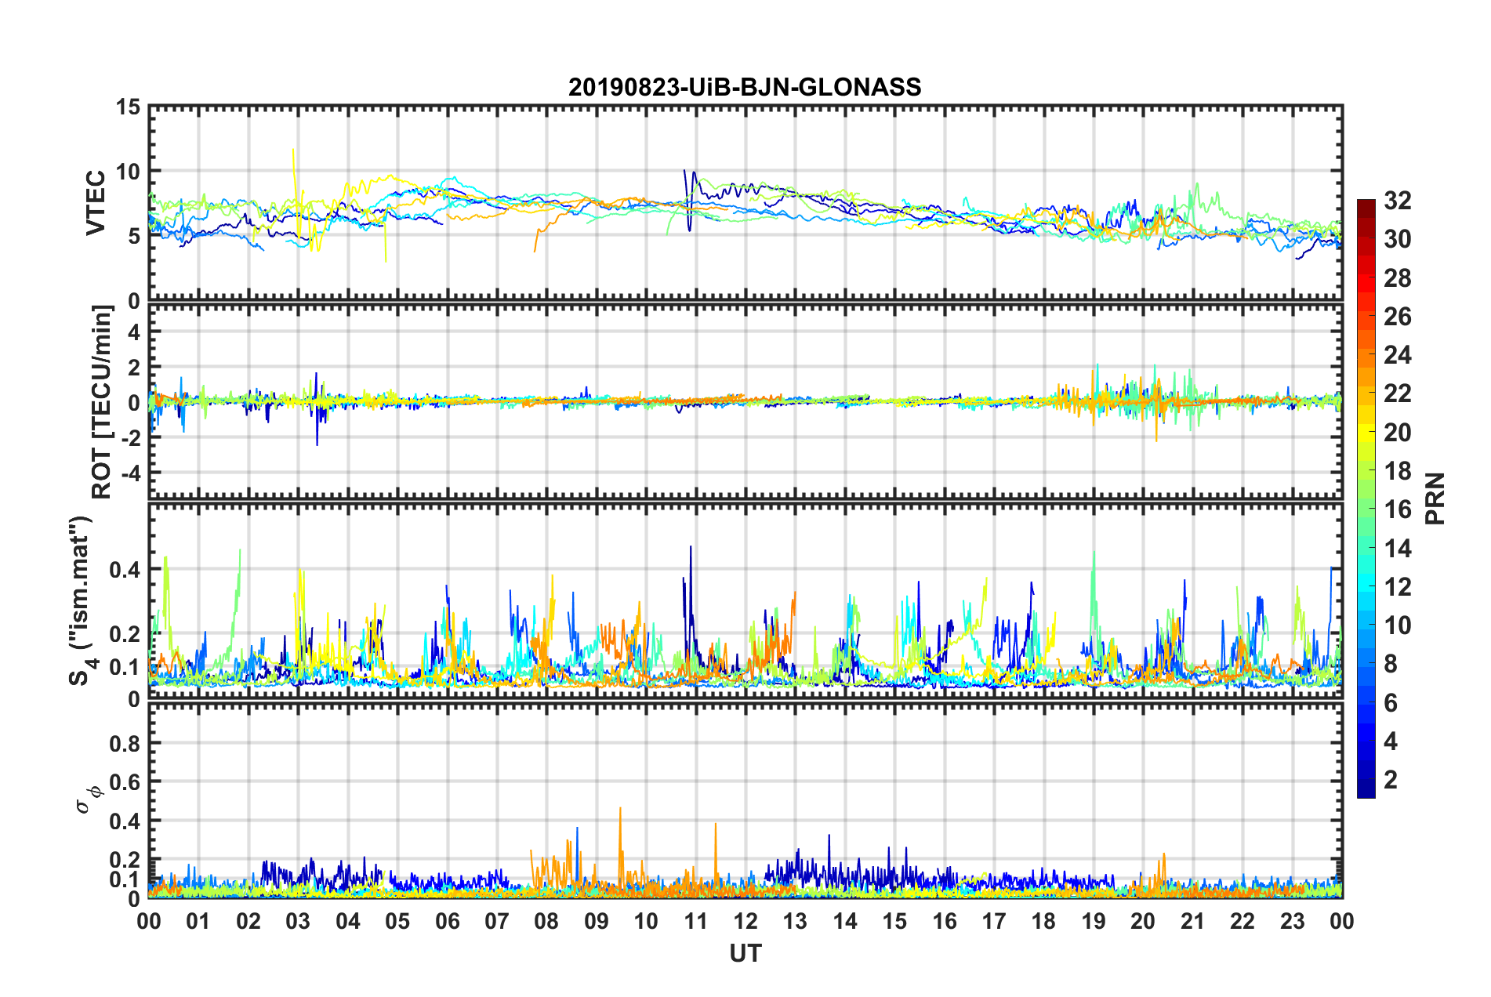Click colorbar tick label 8

[x=1391, y=664]
